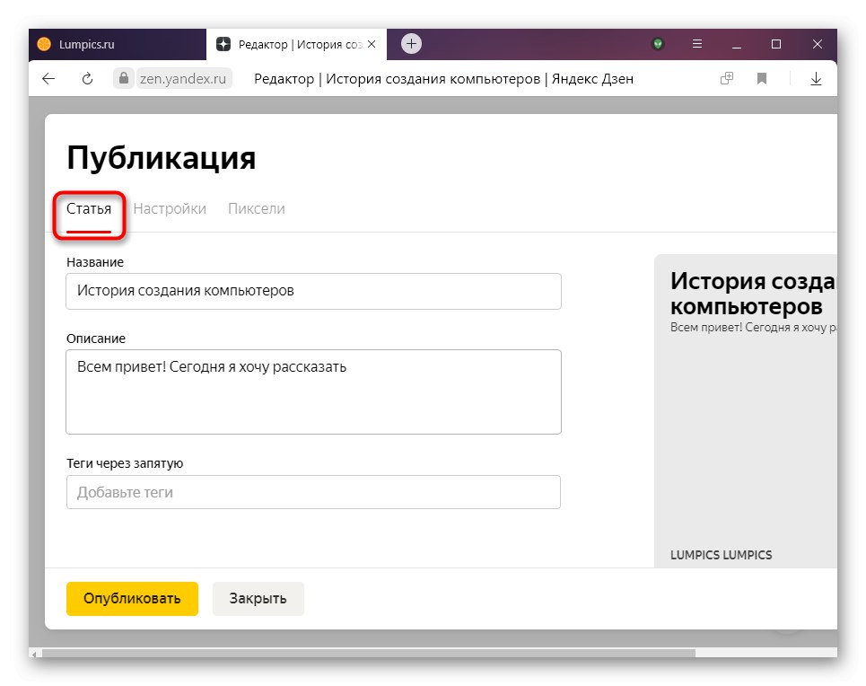The width and height of the screenshot is (866, 686).
Task: Click inside the Описание text area
Action: coord(313,391)
